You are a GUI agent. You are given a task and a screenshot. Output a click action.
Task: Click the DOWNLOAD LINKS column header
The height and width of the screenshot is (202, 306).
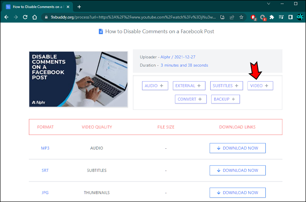click(x=237, y=127)
